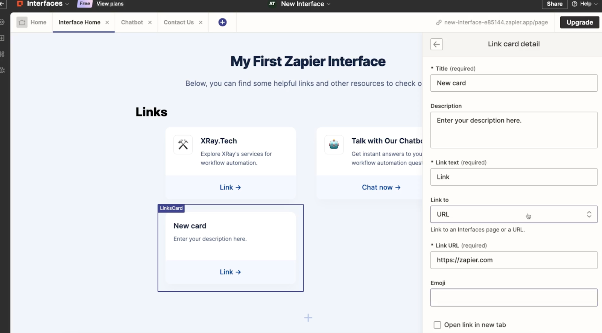The width and height of the screenshot is (602, 333).
Task: Open Help question mark icon
Action: pyautogui.click(x=575, y=4)
